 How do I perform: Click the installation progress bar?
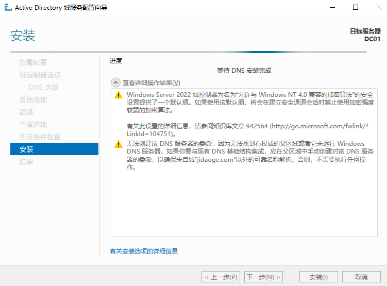click(x=188, y=52)
